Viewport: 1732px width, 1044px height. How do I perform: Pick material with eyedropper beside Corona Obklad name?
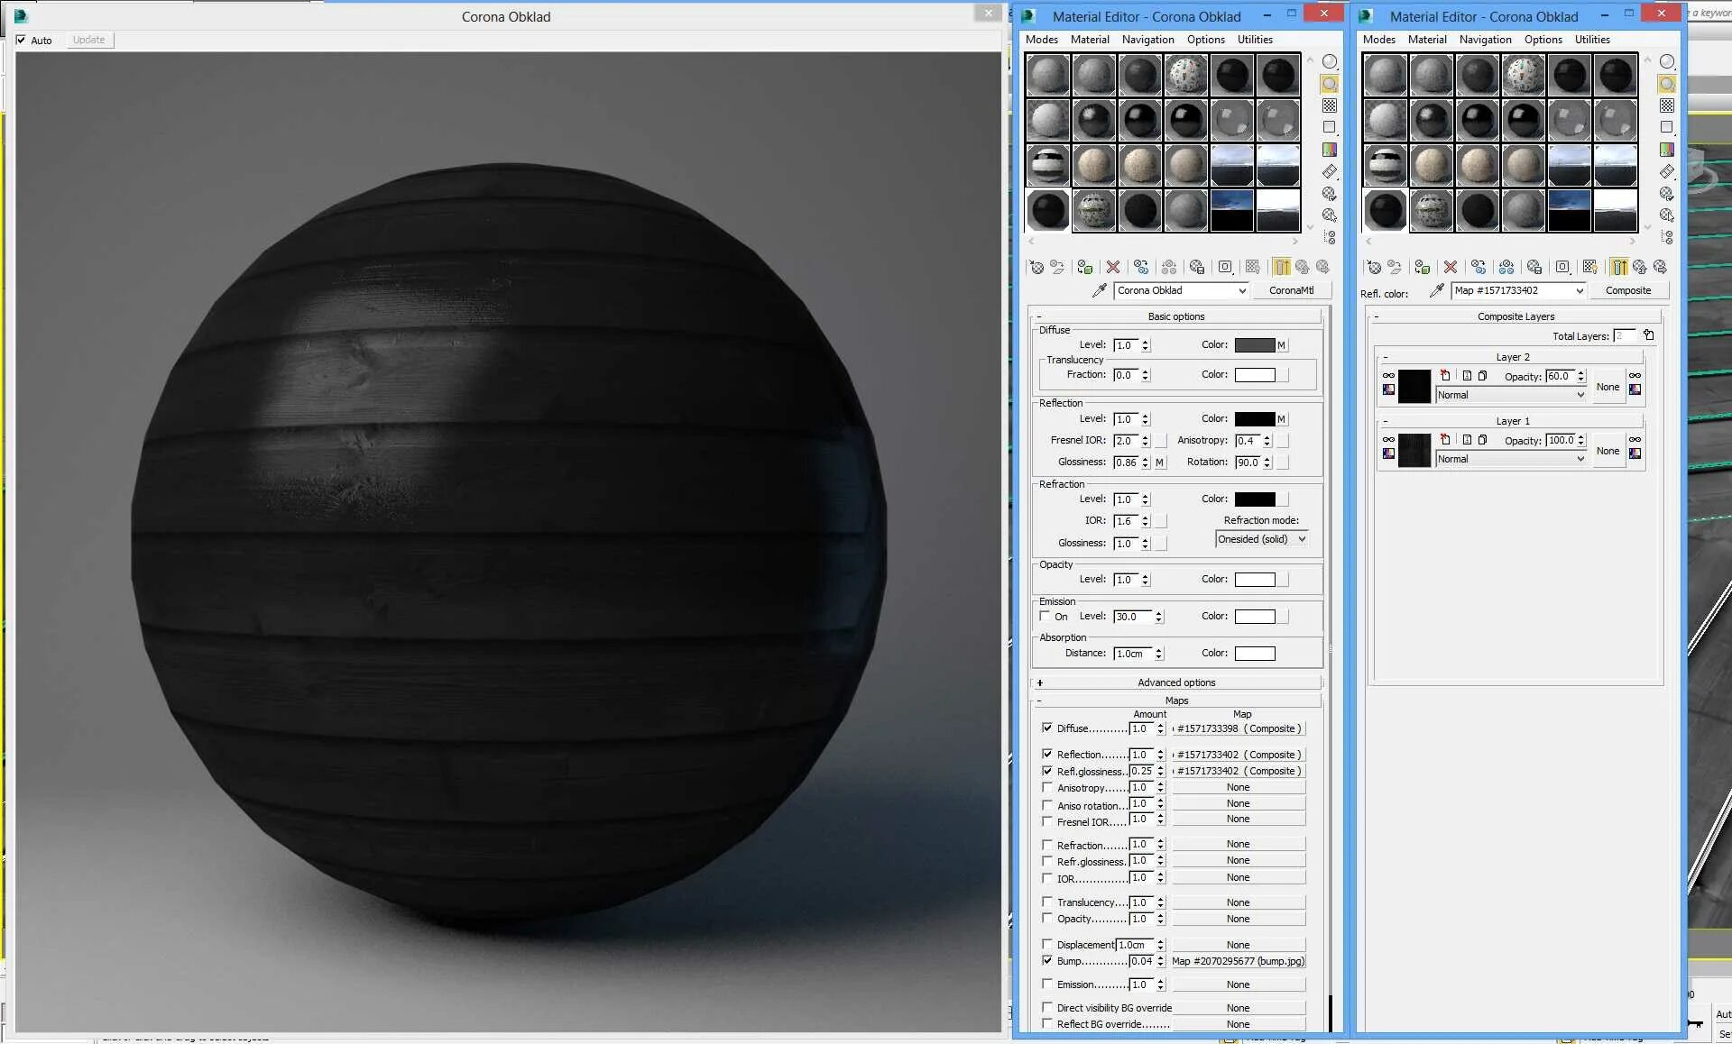[1099, 290]
